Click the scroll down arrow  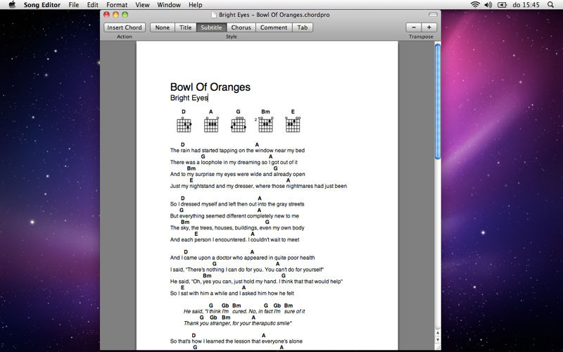tap(437, 340)
